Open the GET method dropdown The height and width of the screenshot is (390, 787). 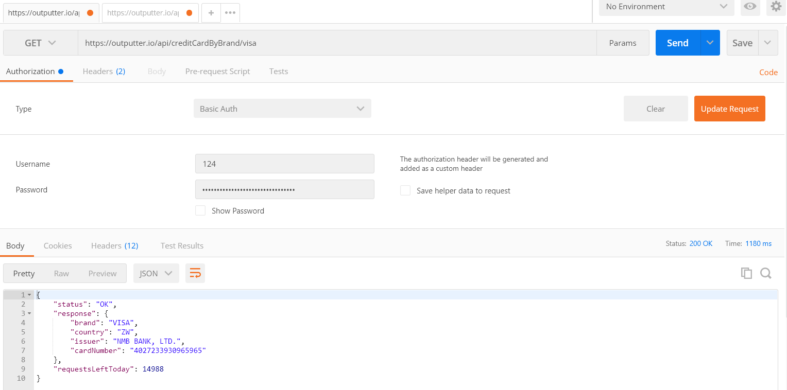(x=40, y=43)
